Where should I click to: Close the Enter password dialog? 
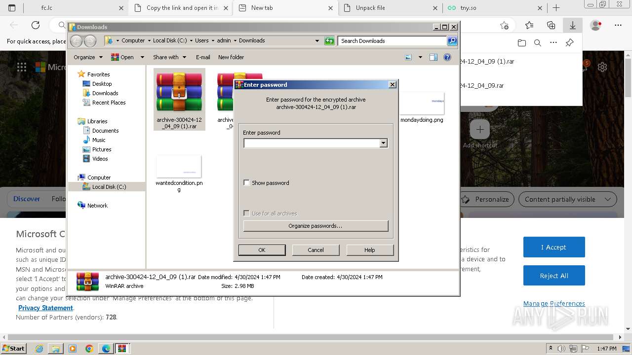point(393,85)
